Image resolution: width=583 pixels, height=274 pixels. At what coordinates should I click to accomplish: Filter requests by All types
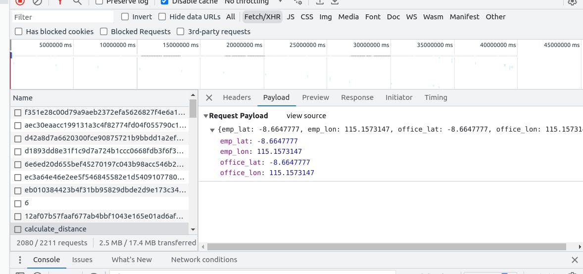point(231,17)
